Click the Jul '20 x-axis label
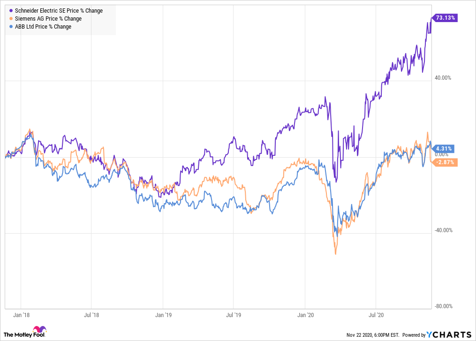This screenshot has height=341, width=476. point(376,316)
